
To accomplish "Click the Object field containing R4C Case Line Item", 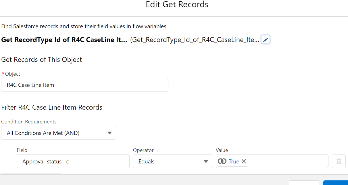I will 85,85.
